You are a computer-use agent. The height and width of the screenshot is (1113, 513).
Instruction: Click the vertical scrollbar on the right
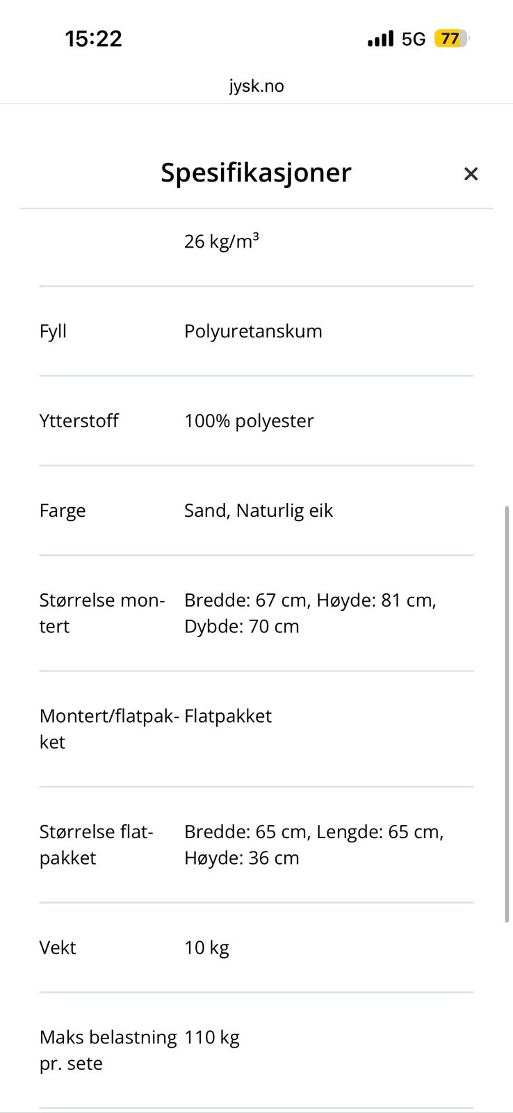(x=507, y=714)
